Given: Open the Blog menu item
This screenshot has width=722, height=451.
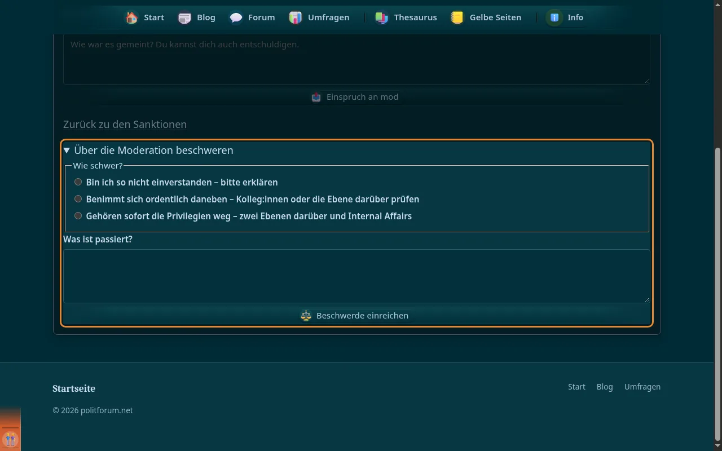Looking at the screenshot, I should point(197,17).
